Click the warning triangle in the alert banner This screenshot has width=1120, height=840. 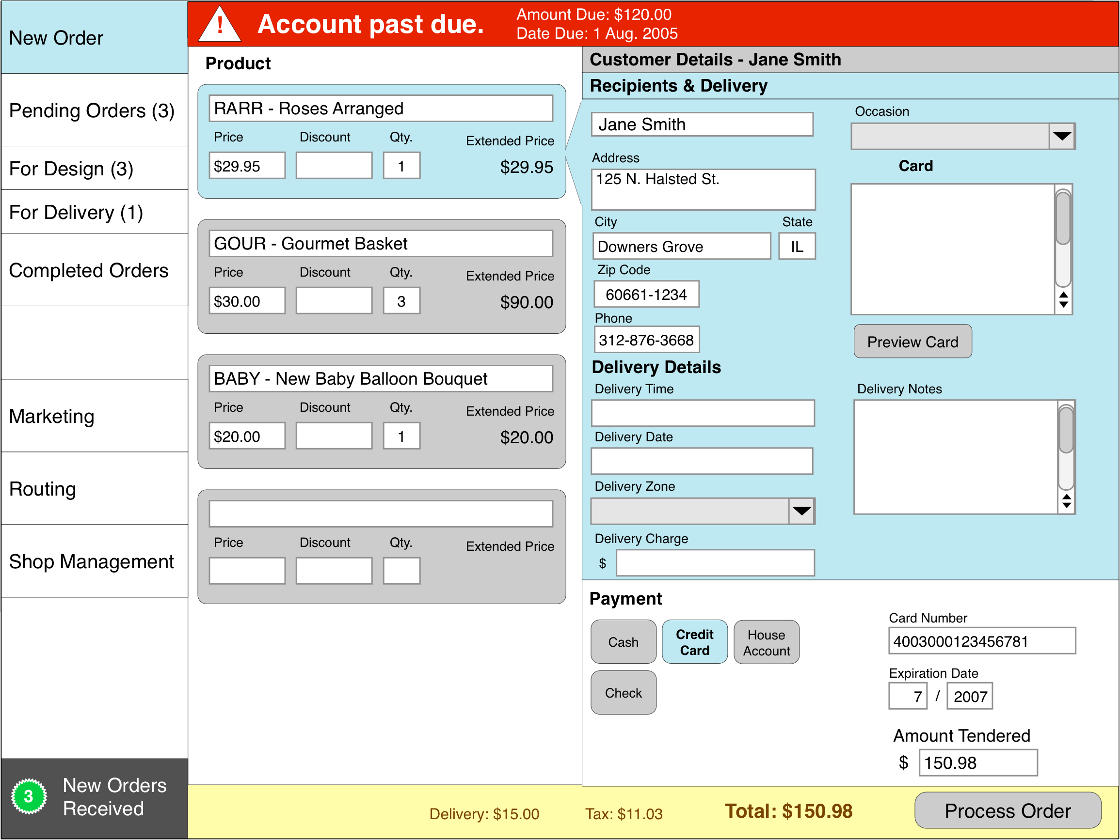pyautogui.click(x=220, y=24)
